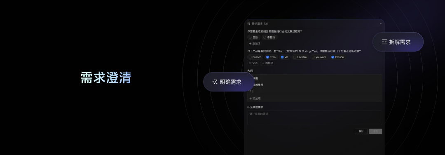Click 添加项 below the 包括 option
The image size is (445, 155).
click(x=254, y=44)
